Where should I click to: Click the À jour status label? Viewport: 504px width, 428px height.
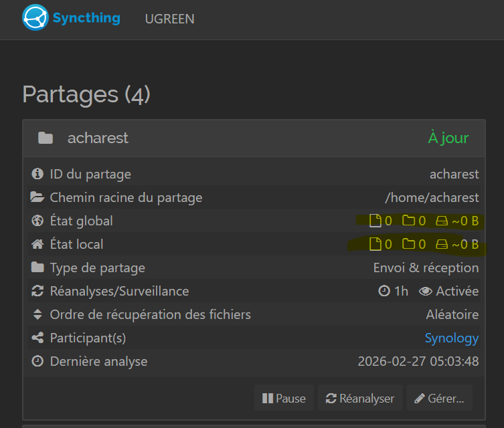tap(448, 138)
